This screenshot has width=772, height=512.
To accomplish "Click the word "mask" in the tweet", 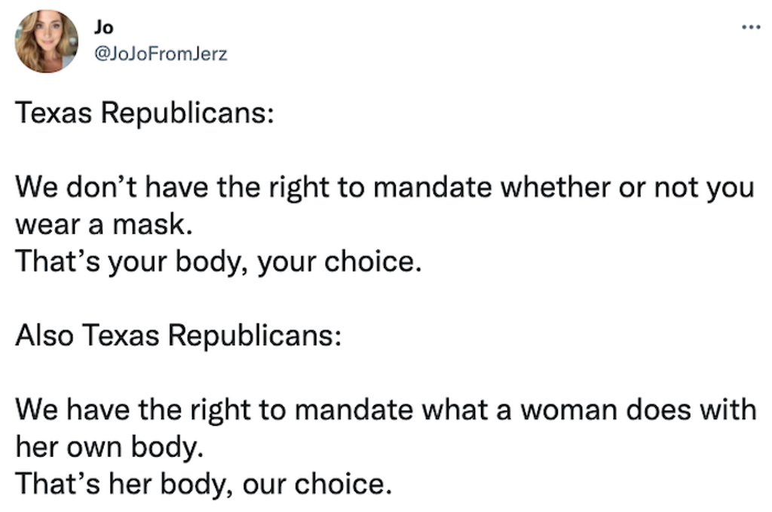I will click(x=149, y=225).
